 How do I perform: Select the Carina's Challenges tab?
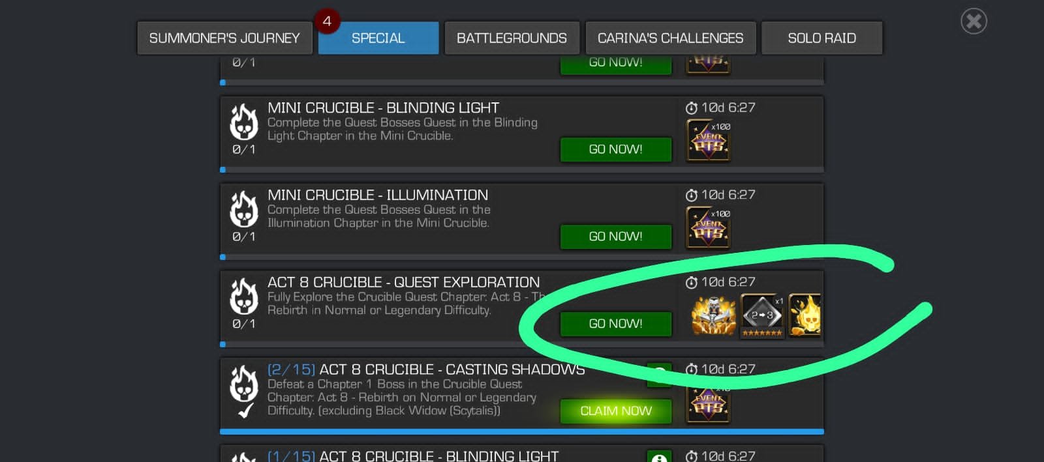coord(670,38)
